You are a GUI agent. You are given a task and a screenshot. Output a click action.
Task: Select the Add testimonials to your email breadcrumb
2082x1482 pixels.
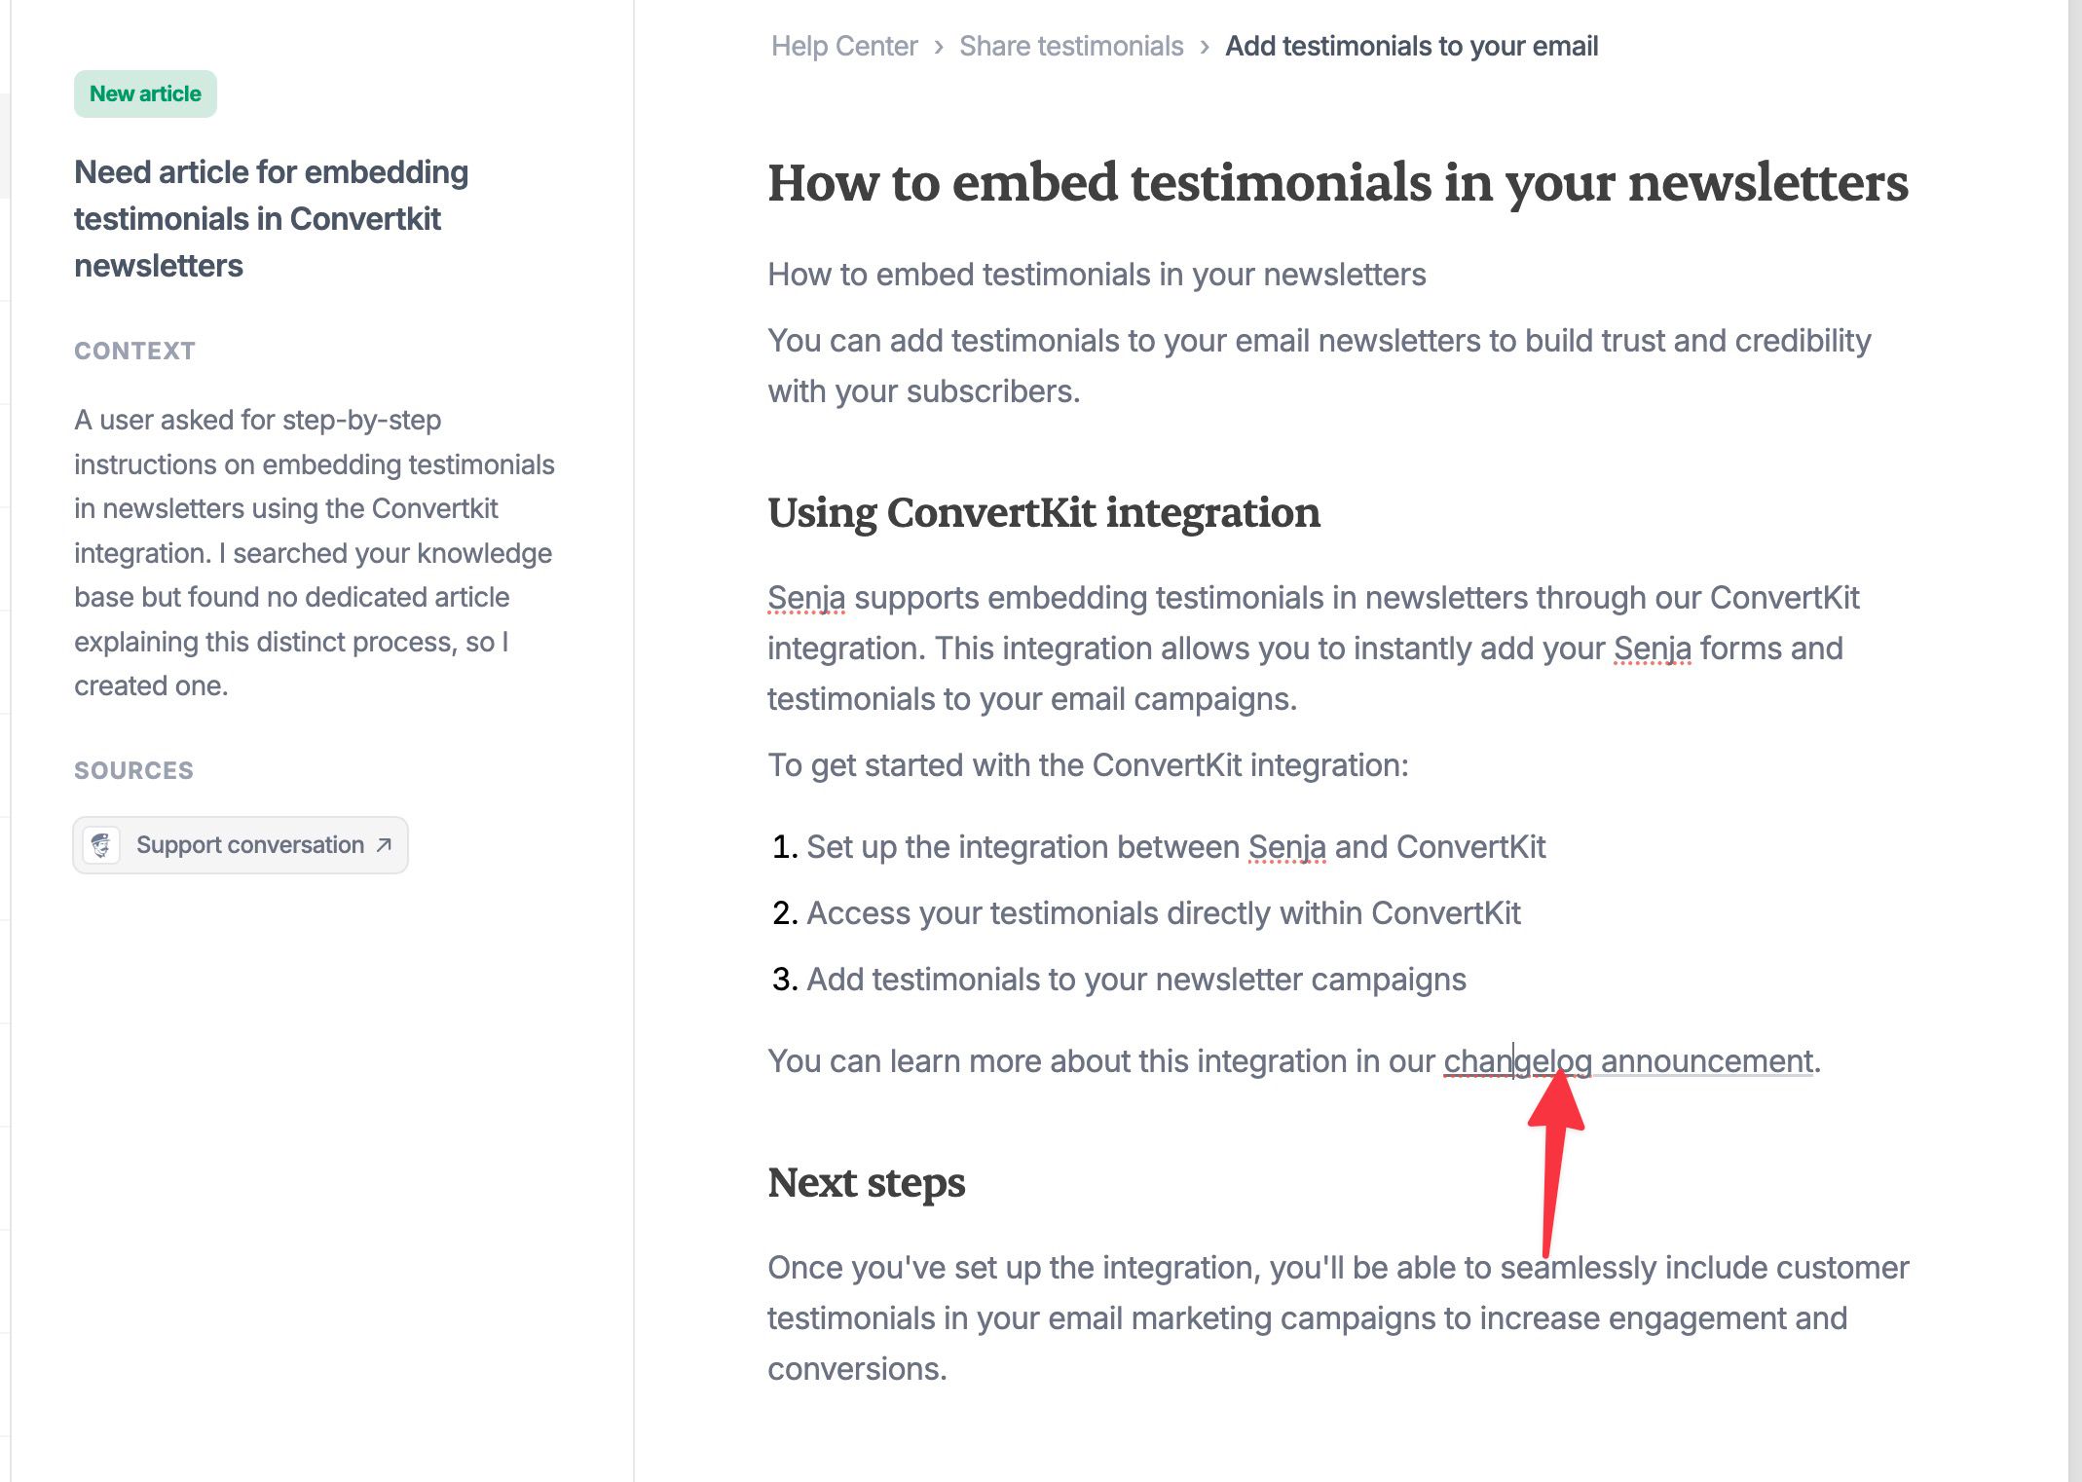pos(1411,46)
